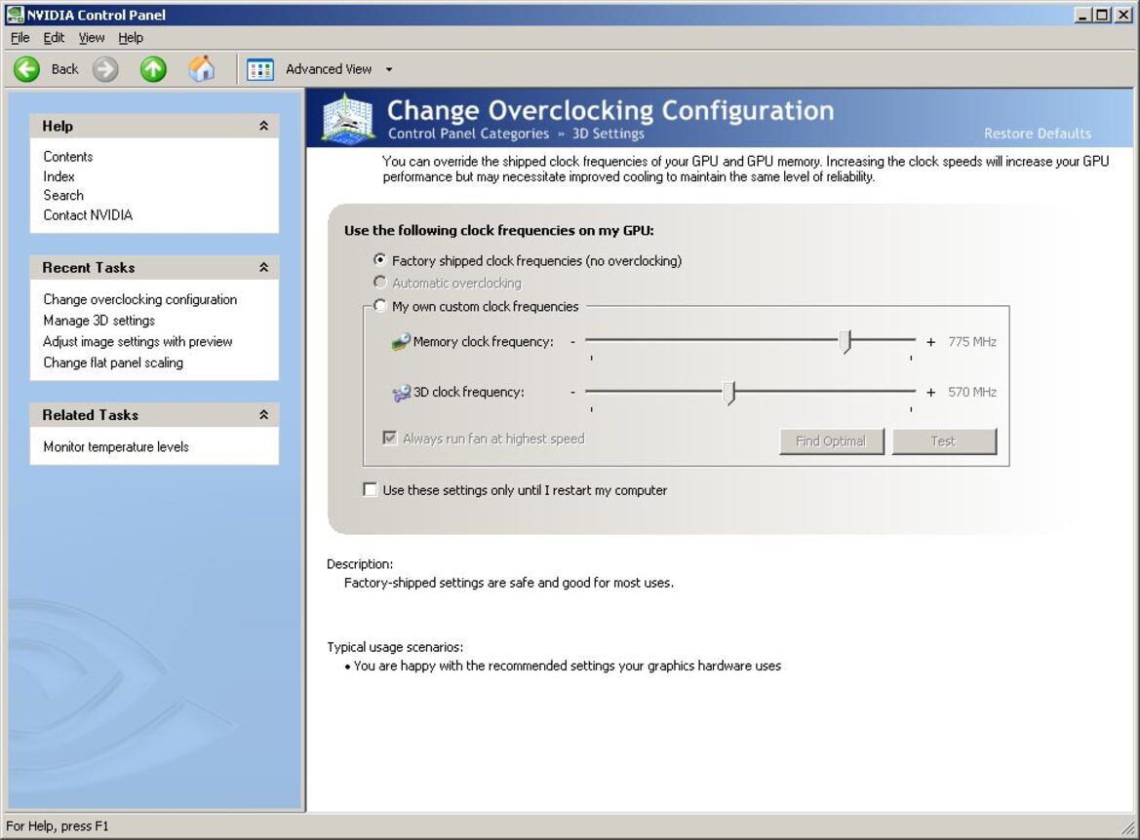Select Factory shipped clock frequencies option
The height and width of the screenshot is (840, 1140).
[x=379, y=259]
